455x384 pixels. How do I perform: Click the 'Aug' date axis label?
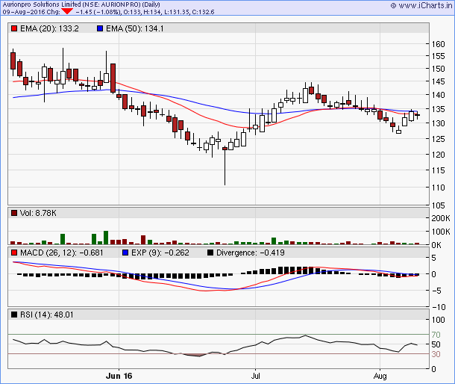click(380, 376)
